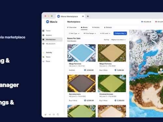Click the Auction label on the first Mega Fortress

tap(72, 70)
